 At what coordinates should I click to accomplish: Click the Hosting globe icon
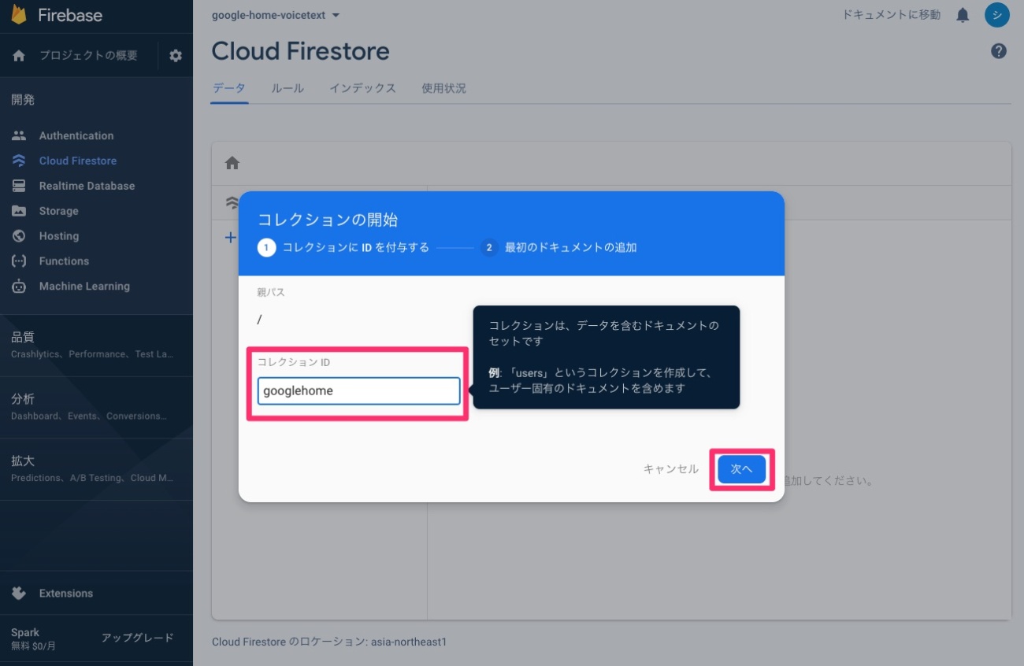pos(19,236)
